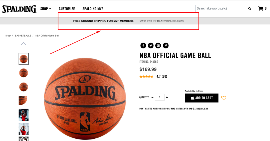This screenshot has height=141, width=270.
Task: Add ball to wishlist heart icon
Action: point(224,98)
